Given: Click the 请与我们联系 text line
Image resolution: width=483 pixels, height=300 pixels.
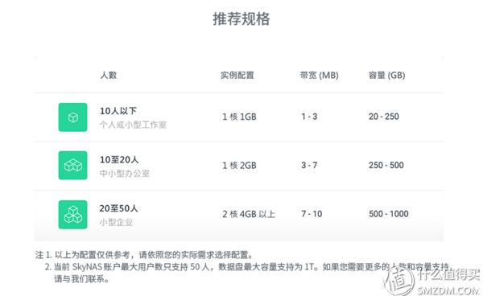Looking at the screenshot, I should 81,279.
